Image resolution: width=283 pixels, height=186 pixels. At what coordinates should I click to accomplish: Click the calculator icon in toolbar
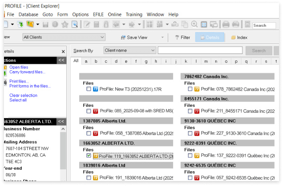pos(96,24)
